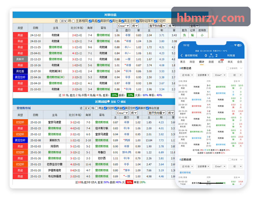257x200 pixels.
Task: Tap 利物浦 team name in phone header
Action: [x=231, y=55]
